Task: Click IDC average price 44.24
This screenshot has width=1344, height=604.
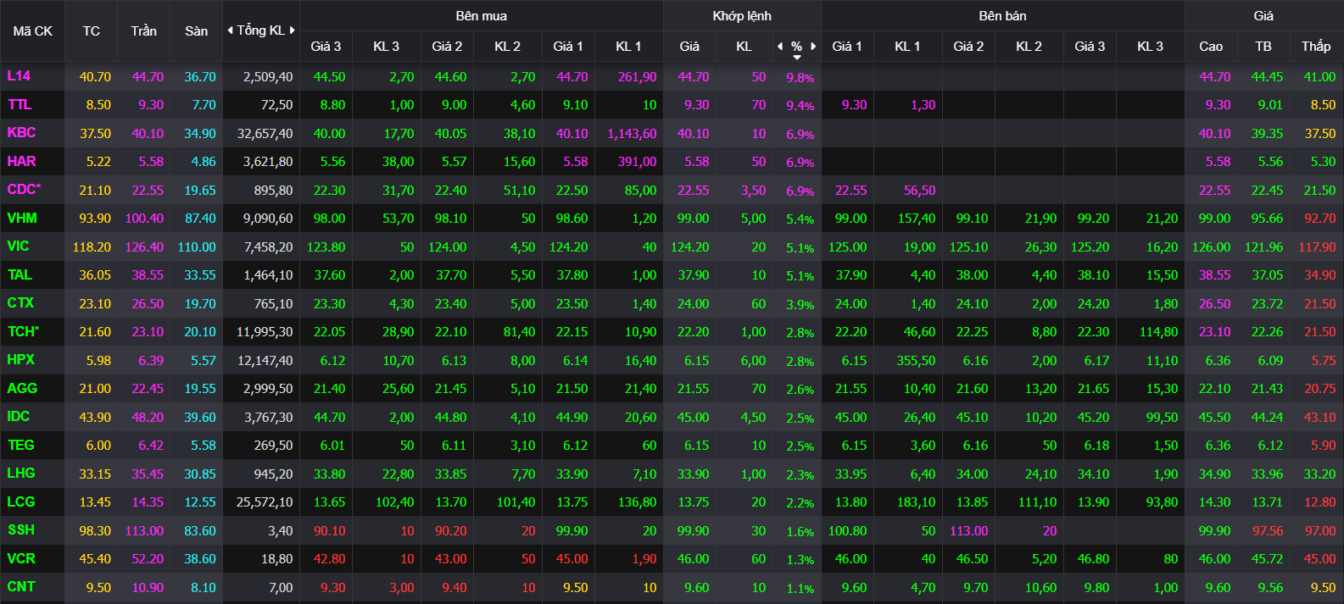Action: click(1267, 418)
